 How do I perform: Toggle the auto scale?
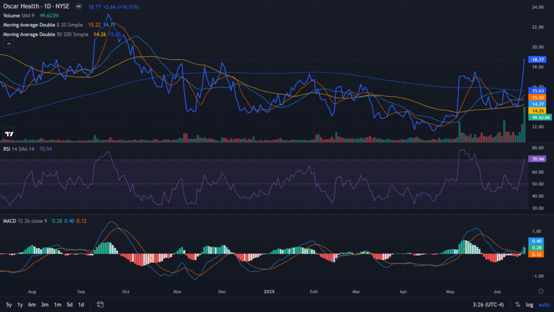[544, 304]
